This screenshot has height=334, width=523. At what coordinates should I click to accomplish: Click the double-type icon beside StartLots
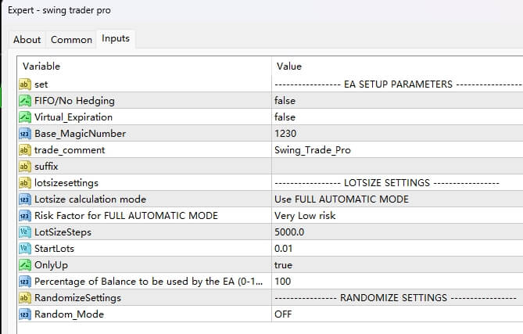[x=24, y=248]
